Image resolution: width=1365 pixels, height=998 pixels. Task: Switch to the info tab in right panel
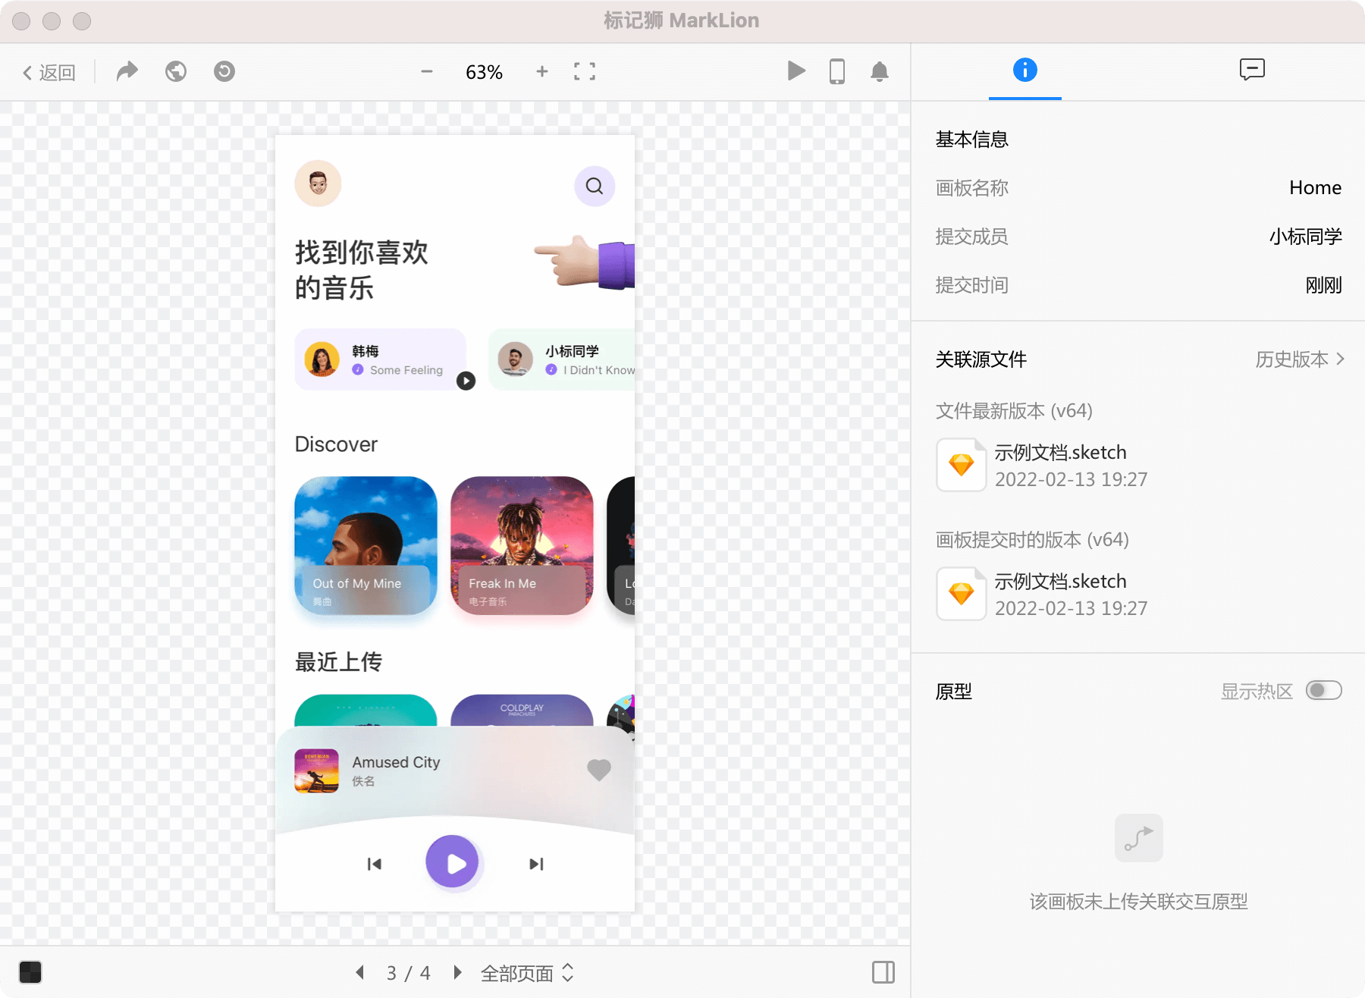(x=1025, y=70)
